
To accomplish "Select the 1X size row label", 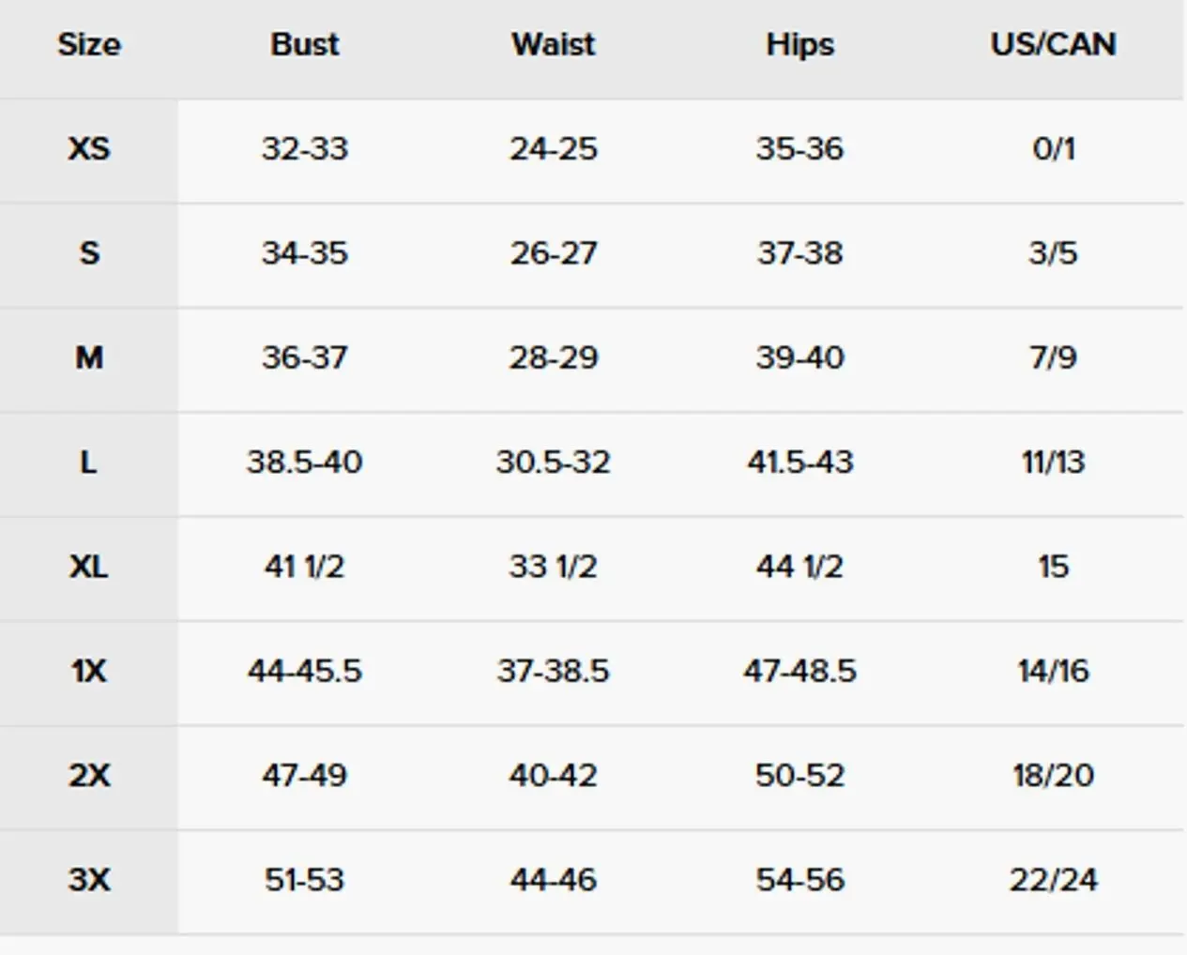I will (x=89, y=671).
